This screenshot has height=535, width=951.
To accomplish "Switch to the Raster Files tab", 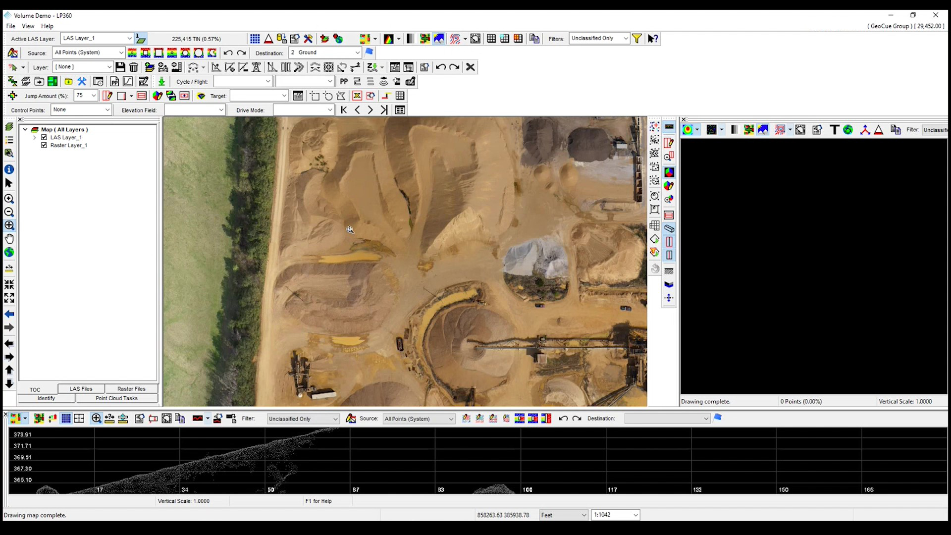I will 131,389.
